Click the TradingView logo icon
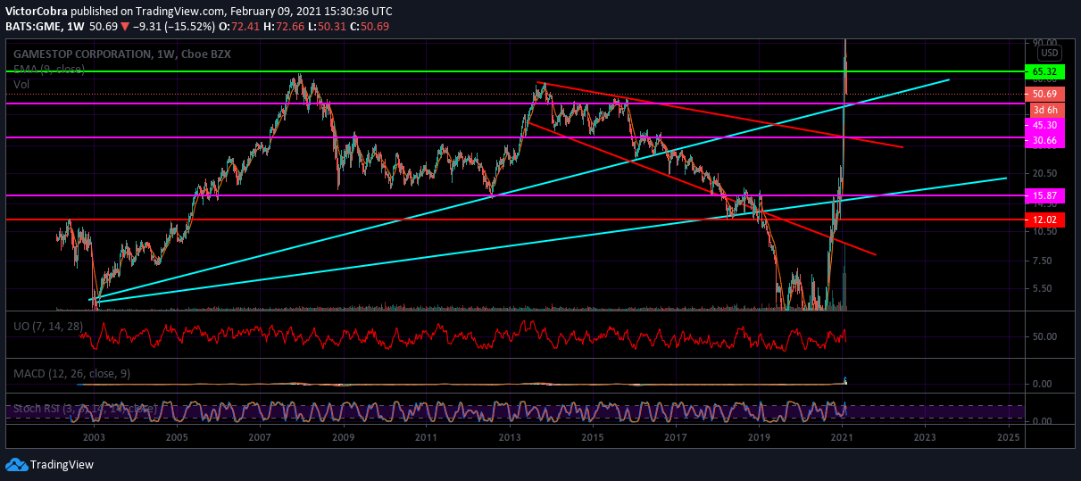1081x481 pixels. point(16,464)
